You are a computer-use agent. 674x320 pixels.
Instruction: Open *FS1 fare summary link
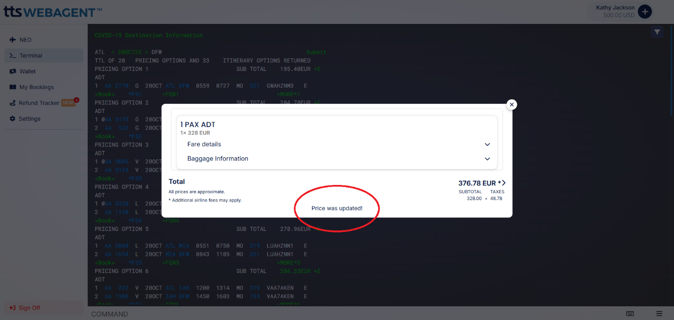coord(135,94)
